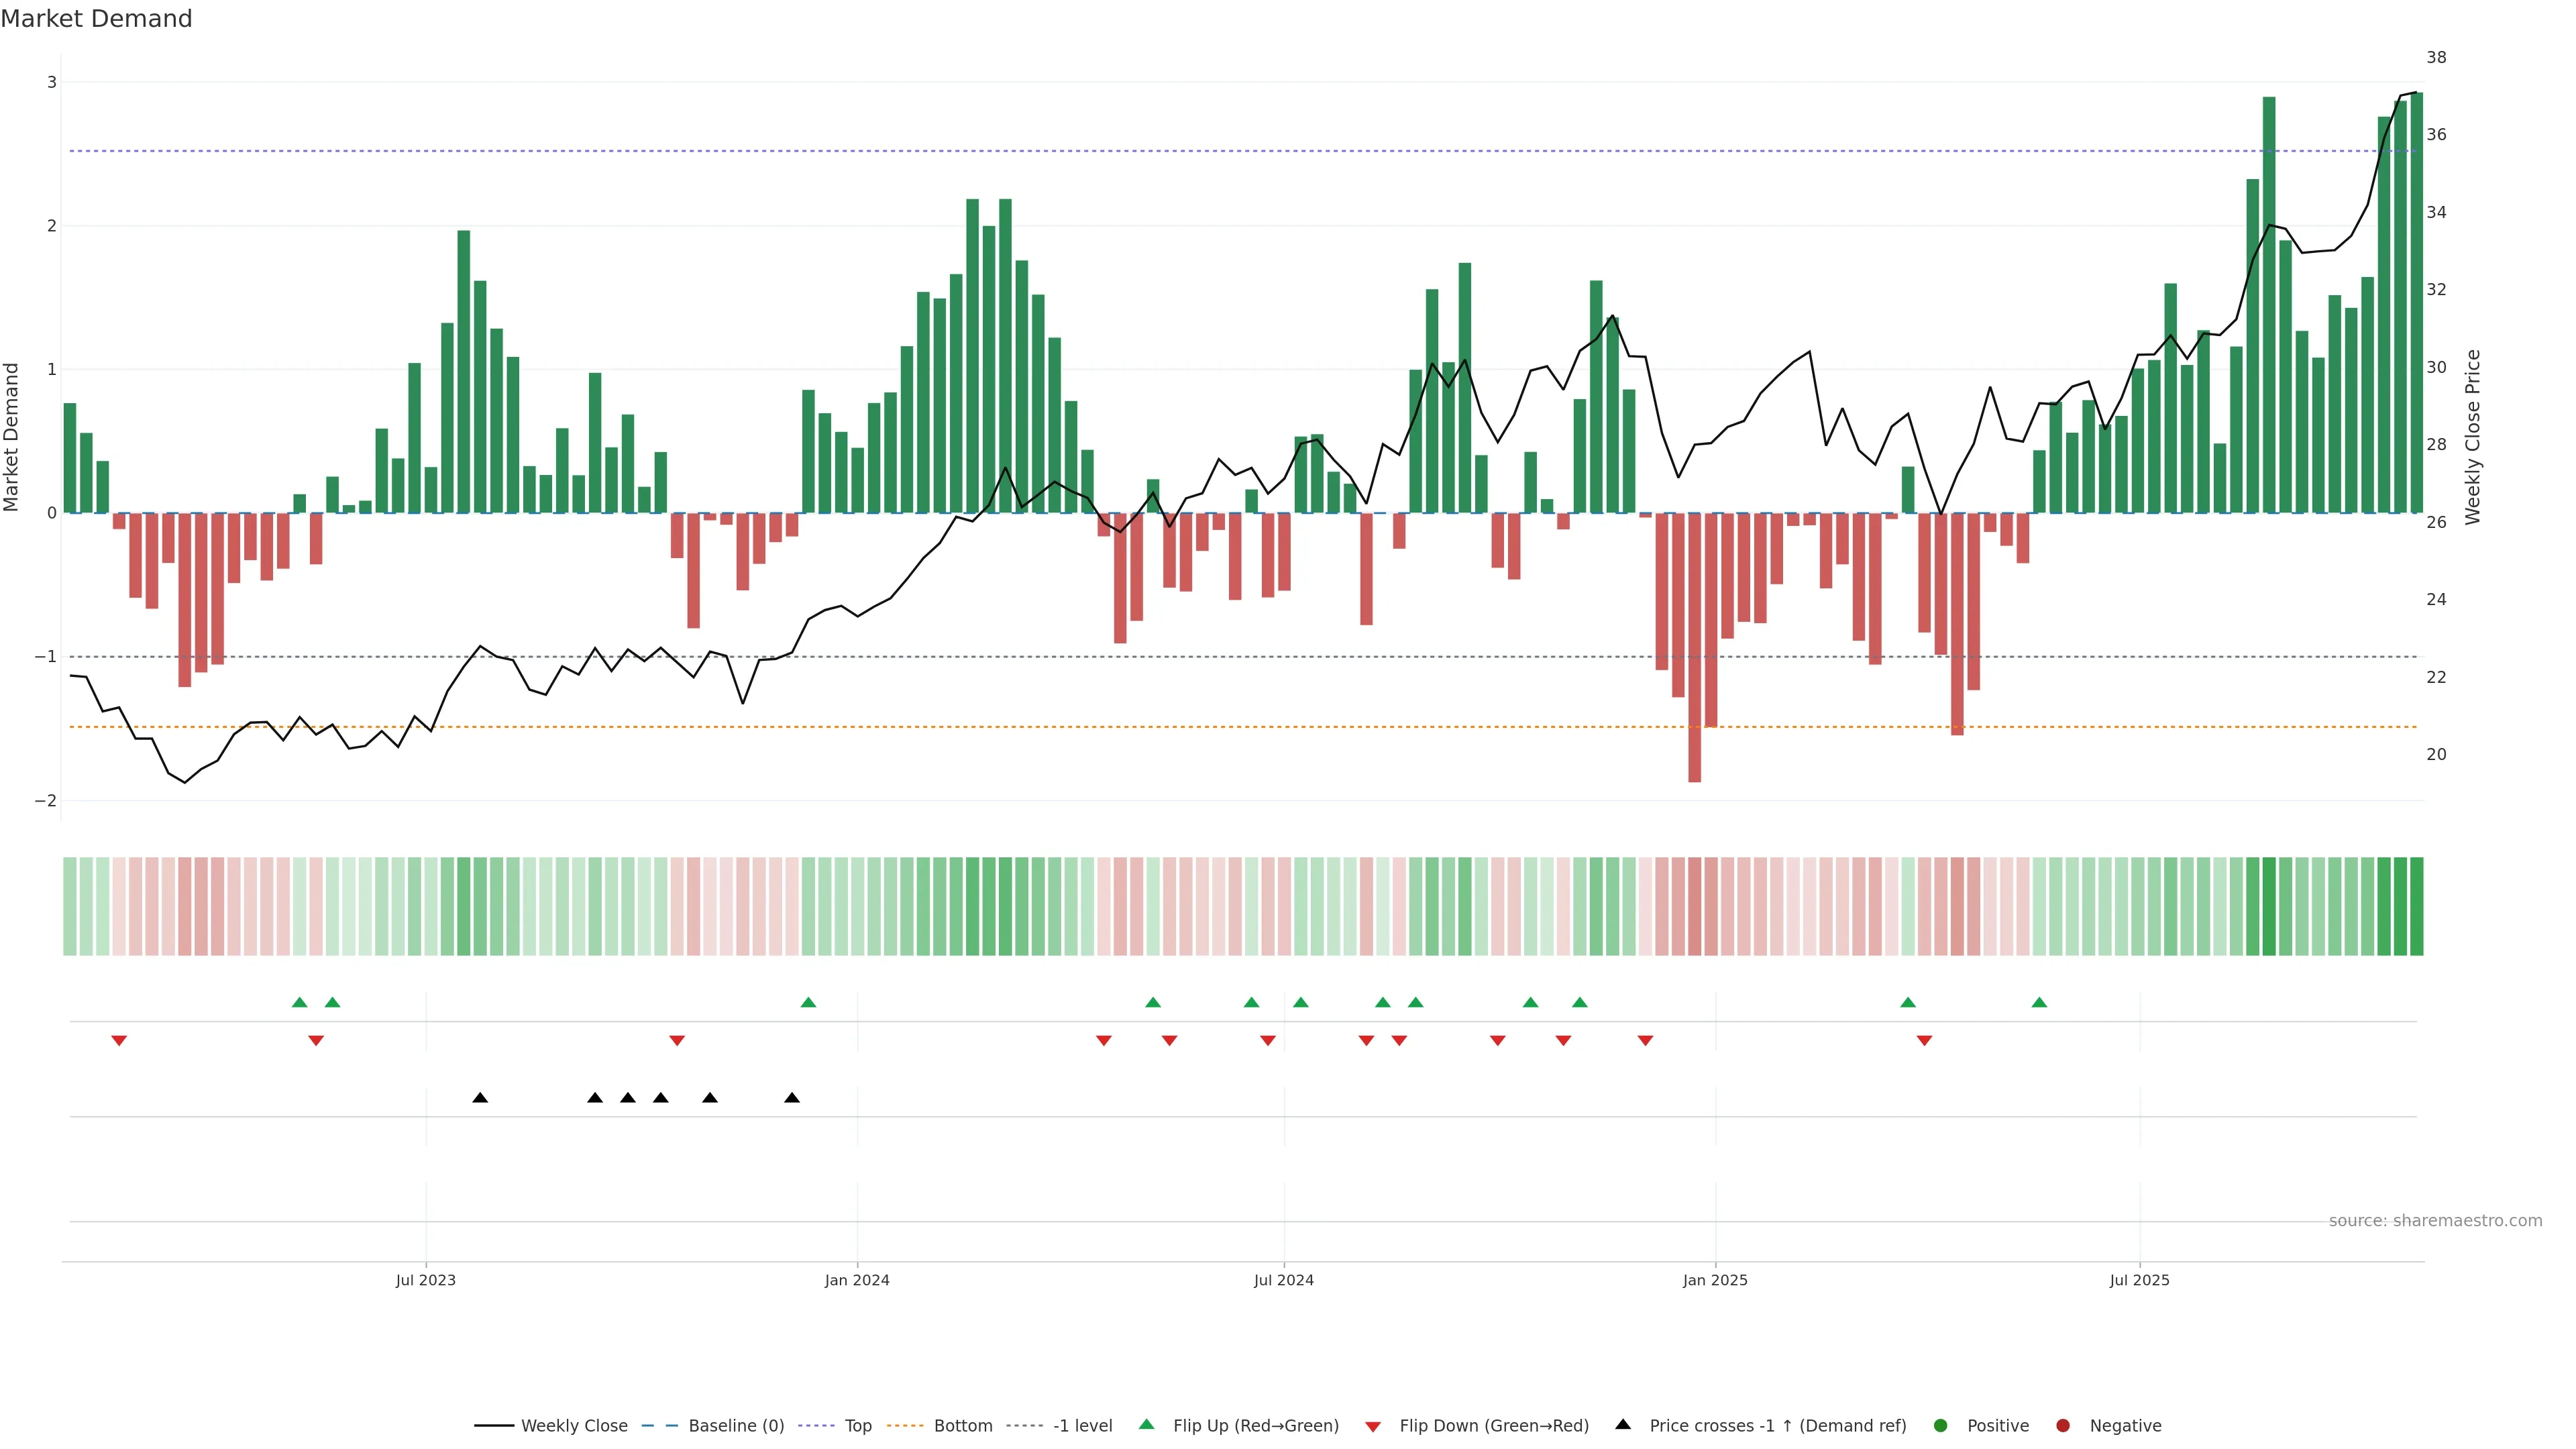Image resolution: width=2576 pixels, height=1449 pixels.
Task: Click the darkest green heatmap cell at far right
Action: (2416, 906)
